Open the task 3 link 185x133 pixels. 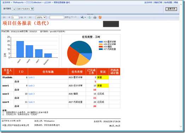click(31, 94)
